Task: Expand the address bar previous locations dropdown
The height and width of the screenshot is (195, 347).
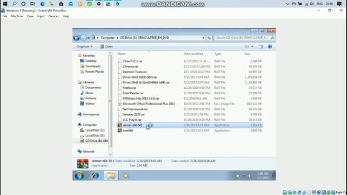Action: (203, 38)
